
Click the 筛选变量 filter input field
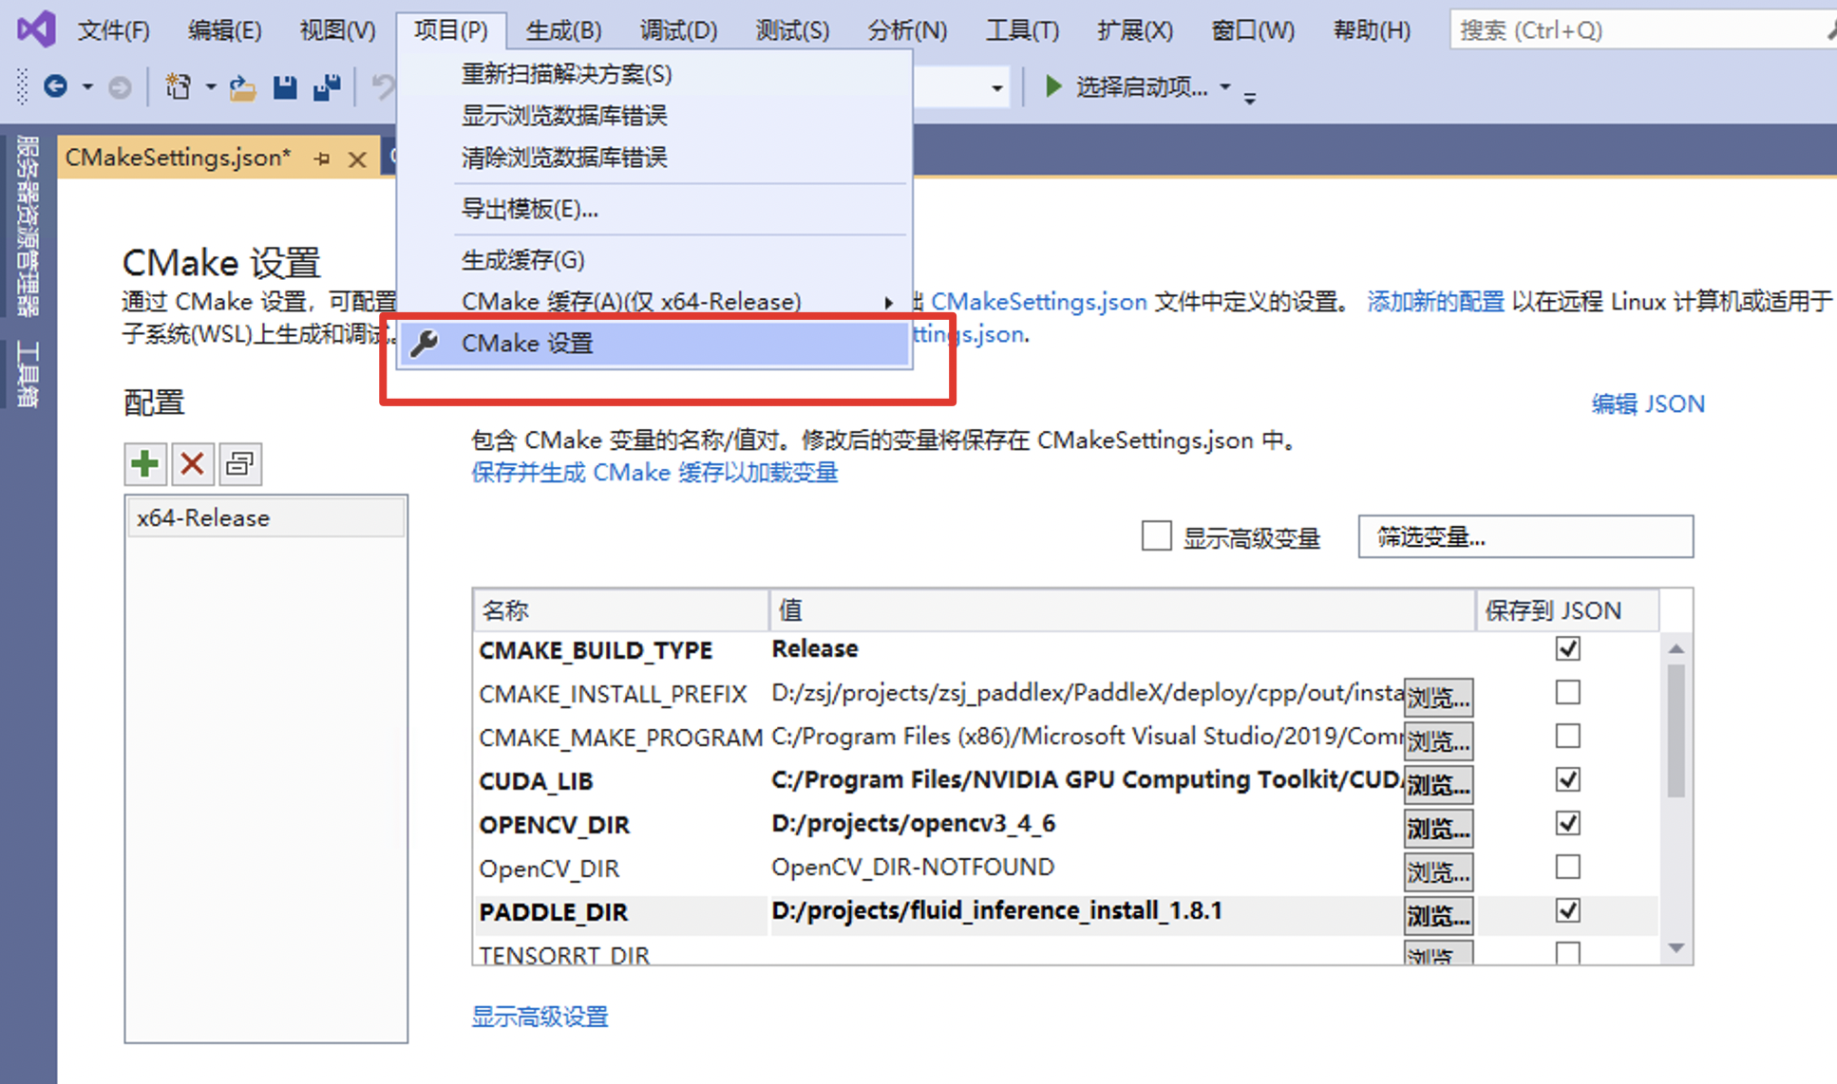point(1525,537)
